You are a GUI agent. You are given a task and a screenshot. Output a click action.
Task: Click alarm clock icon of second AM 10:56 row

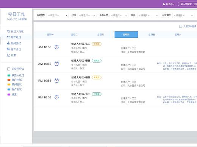click(x=56, y=64)
